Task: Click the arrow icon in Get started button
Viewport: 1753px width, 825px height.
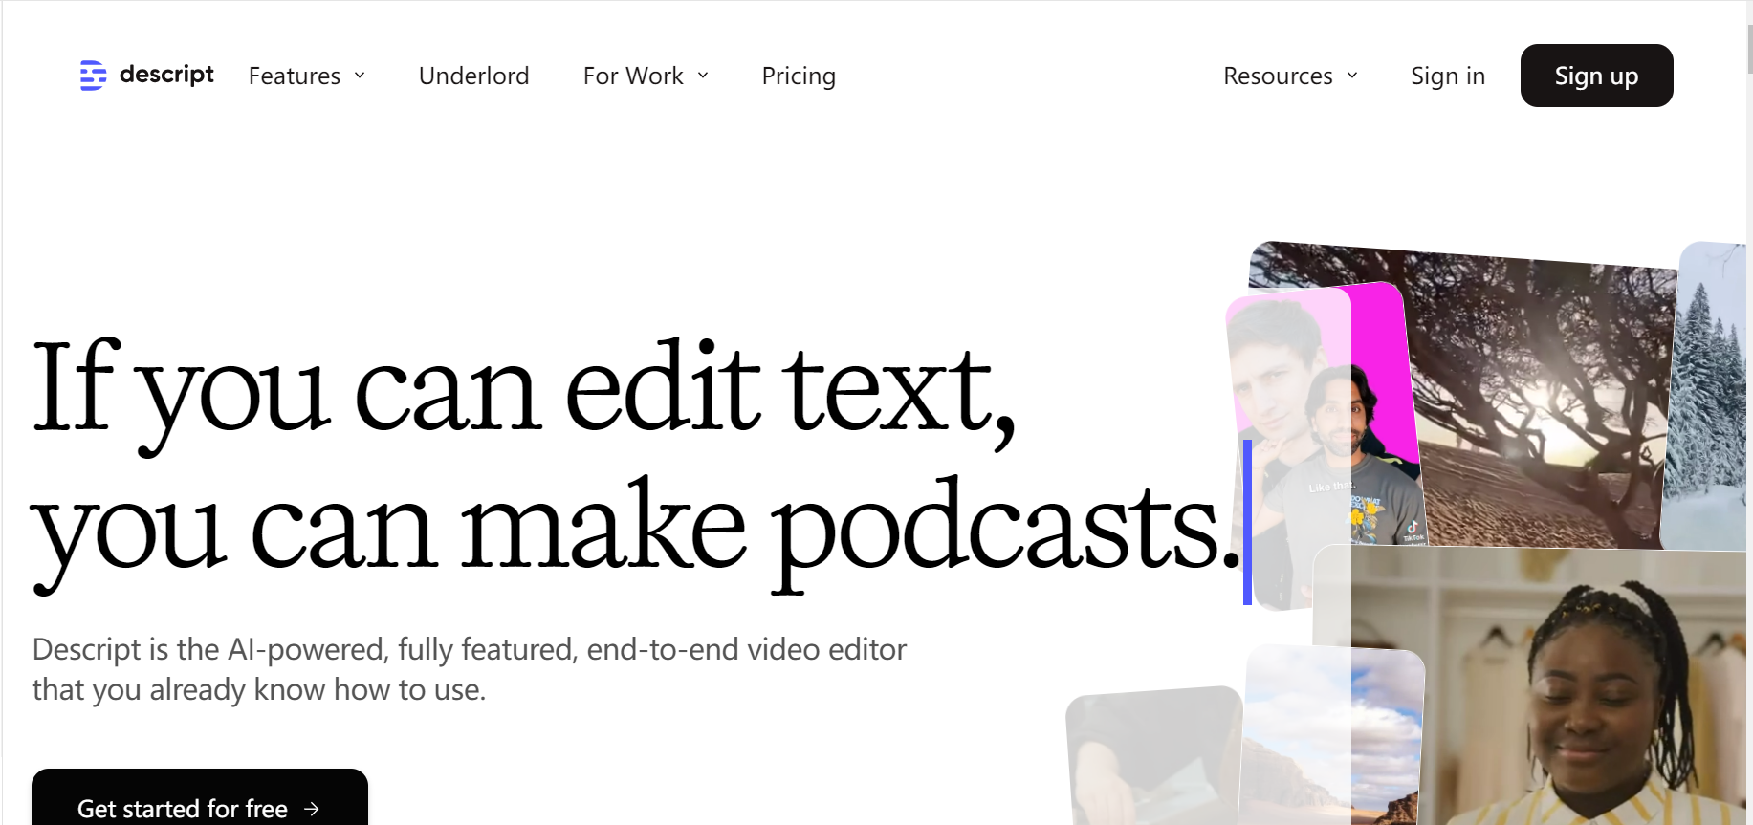Action: tap(312, 809)
